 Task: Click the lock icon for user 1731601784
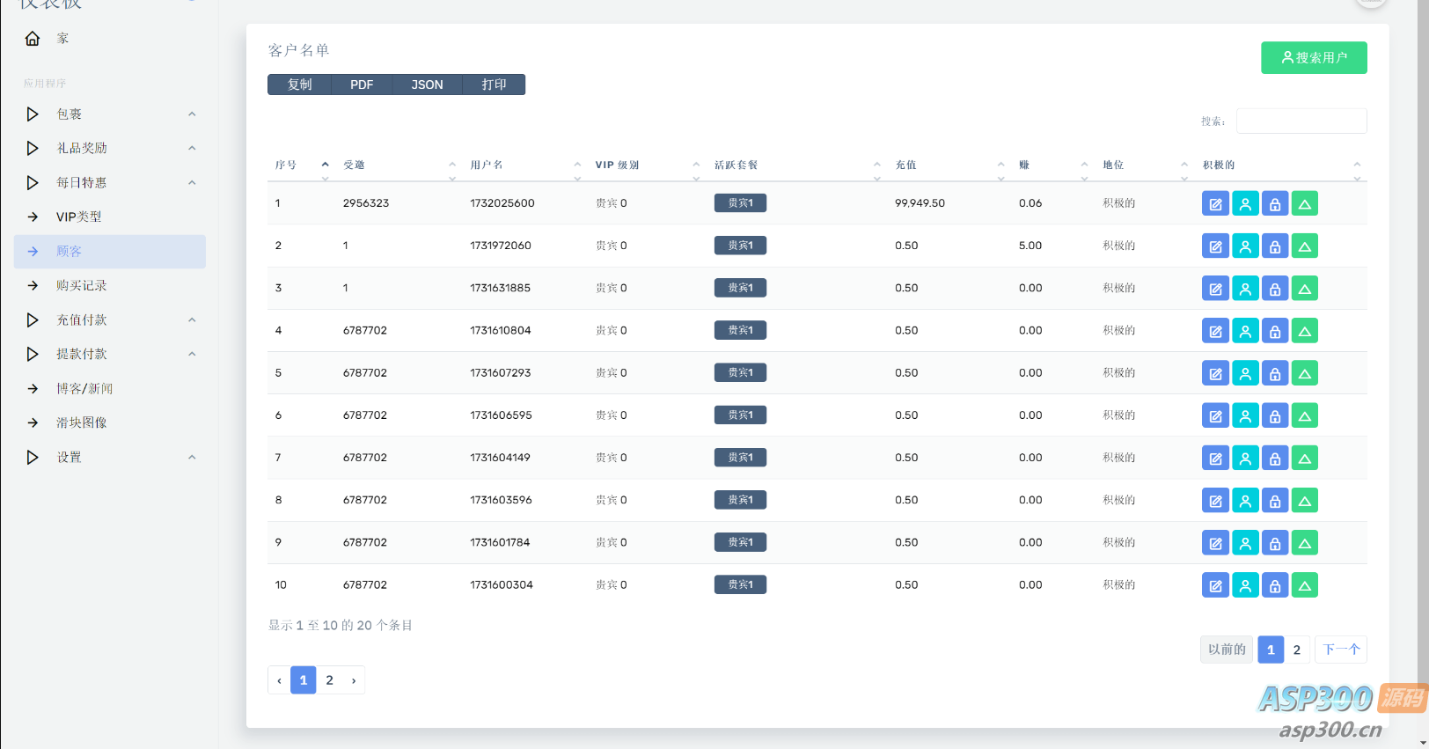[x=1275, y=543]
